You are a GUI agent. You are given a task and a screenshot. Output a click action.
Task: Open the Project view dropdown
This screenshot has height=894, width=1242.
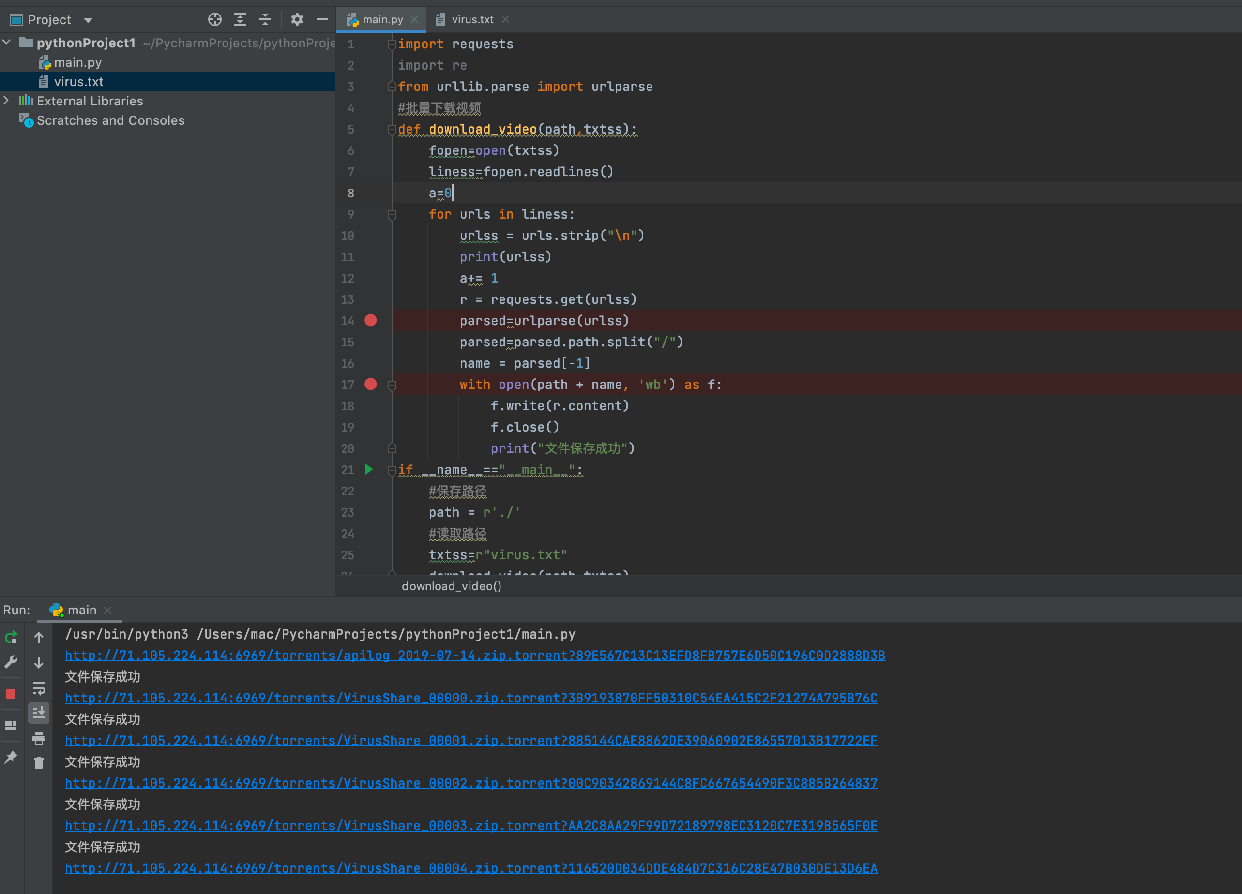(88, 20)
